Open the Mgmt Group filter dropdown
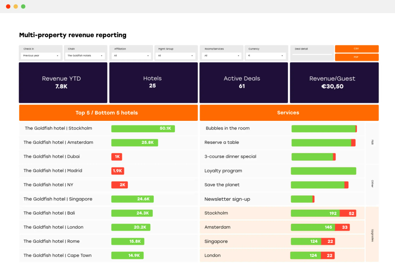Screen dimensions: 395x273 [176, 55]
